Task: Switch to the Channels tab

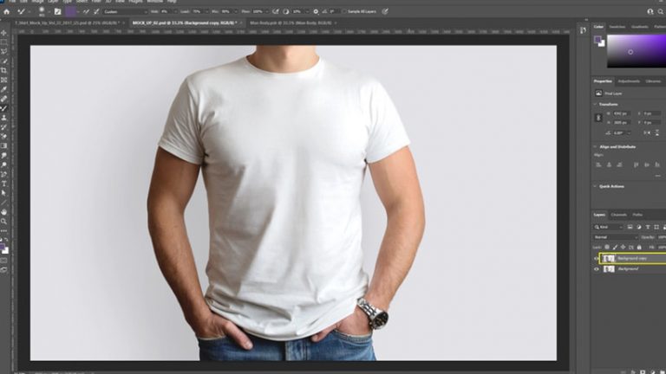Action: pos(618,215)
